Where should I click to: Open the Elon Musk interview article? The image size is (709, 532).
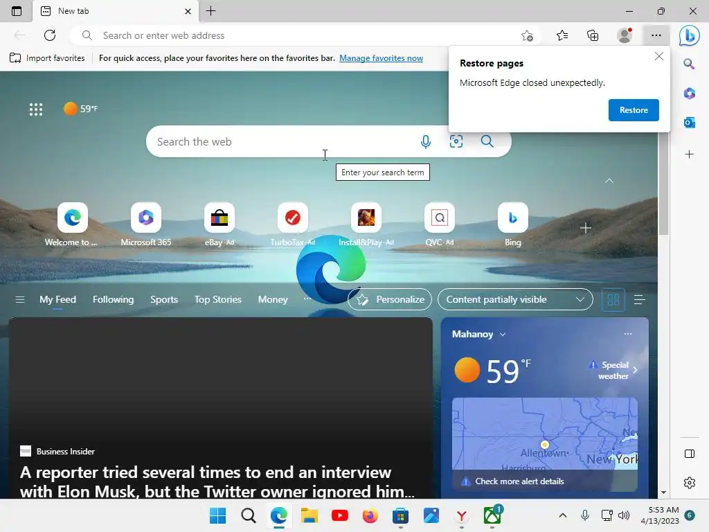point(217,482)
